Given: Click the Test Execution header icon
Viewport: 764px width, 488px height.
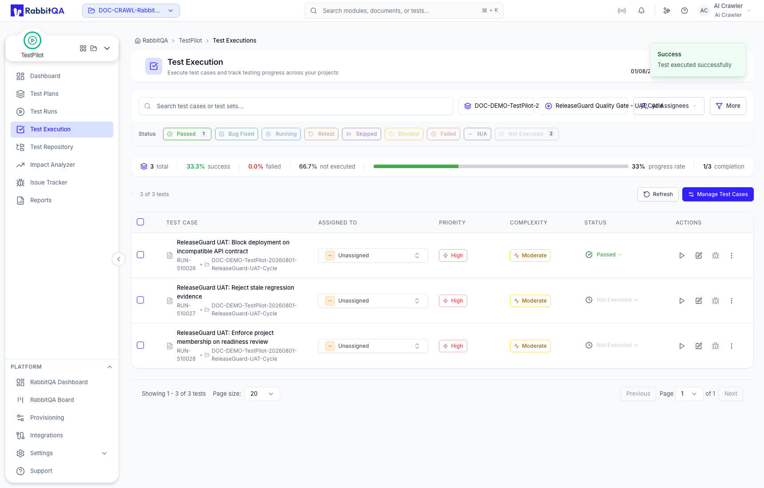Looking at the screenshot, I should click(x=154, y=66).
